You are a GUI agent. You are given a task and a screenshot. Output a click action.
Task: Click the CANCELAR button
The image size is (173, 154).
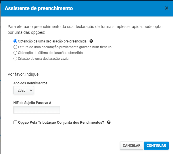(x=132, y=145)
